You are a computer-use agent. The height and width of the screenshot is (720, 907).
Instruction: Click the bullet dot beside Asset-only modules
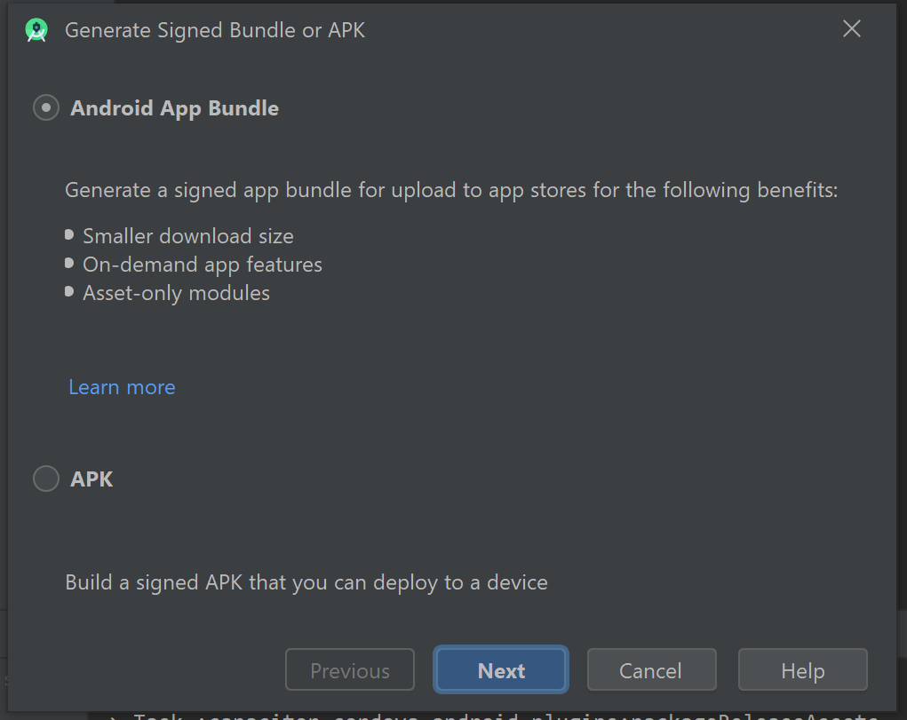pos(69,291)
